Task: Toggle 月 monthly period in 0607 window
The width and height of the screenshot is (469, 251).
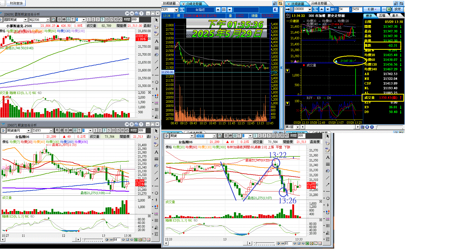Action: click(x=57, y=130)
